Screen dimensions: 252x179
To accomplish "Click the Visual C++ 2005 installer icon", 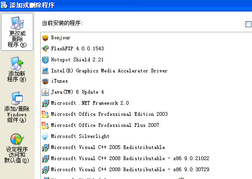I will [45, 148].
